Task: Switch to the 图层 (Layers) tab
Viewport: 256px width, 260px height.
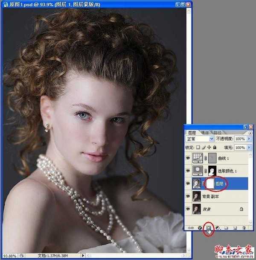Action: point(192,132)
